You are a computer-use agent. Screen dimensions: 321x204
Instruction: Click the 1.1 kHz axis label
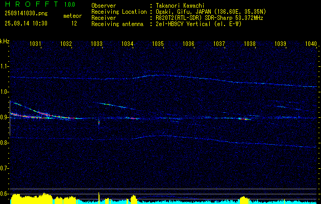point(4,66)
